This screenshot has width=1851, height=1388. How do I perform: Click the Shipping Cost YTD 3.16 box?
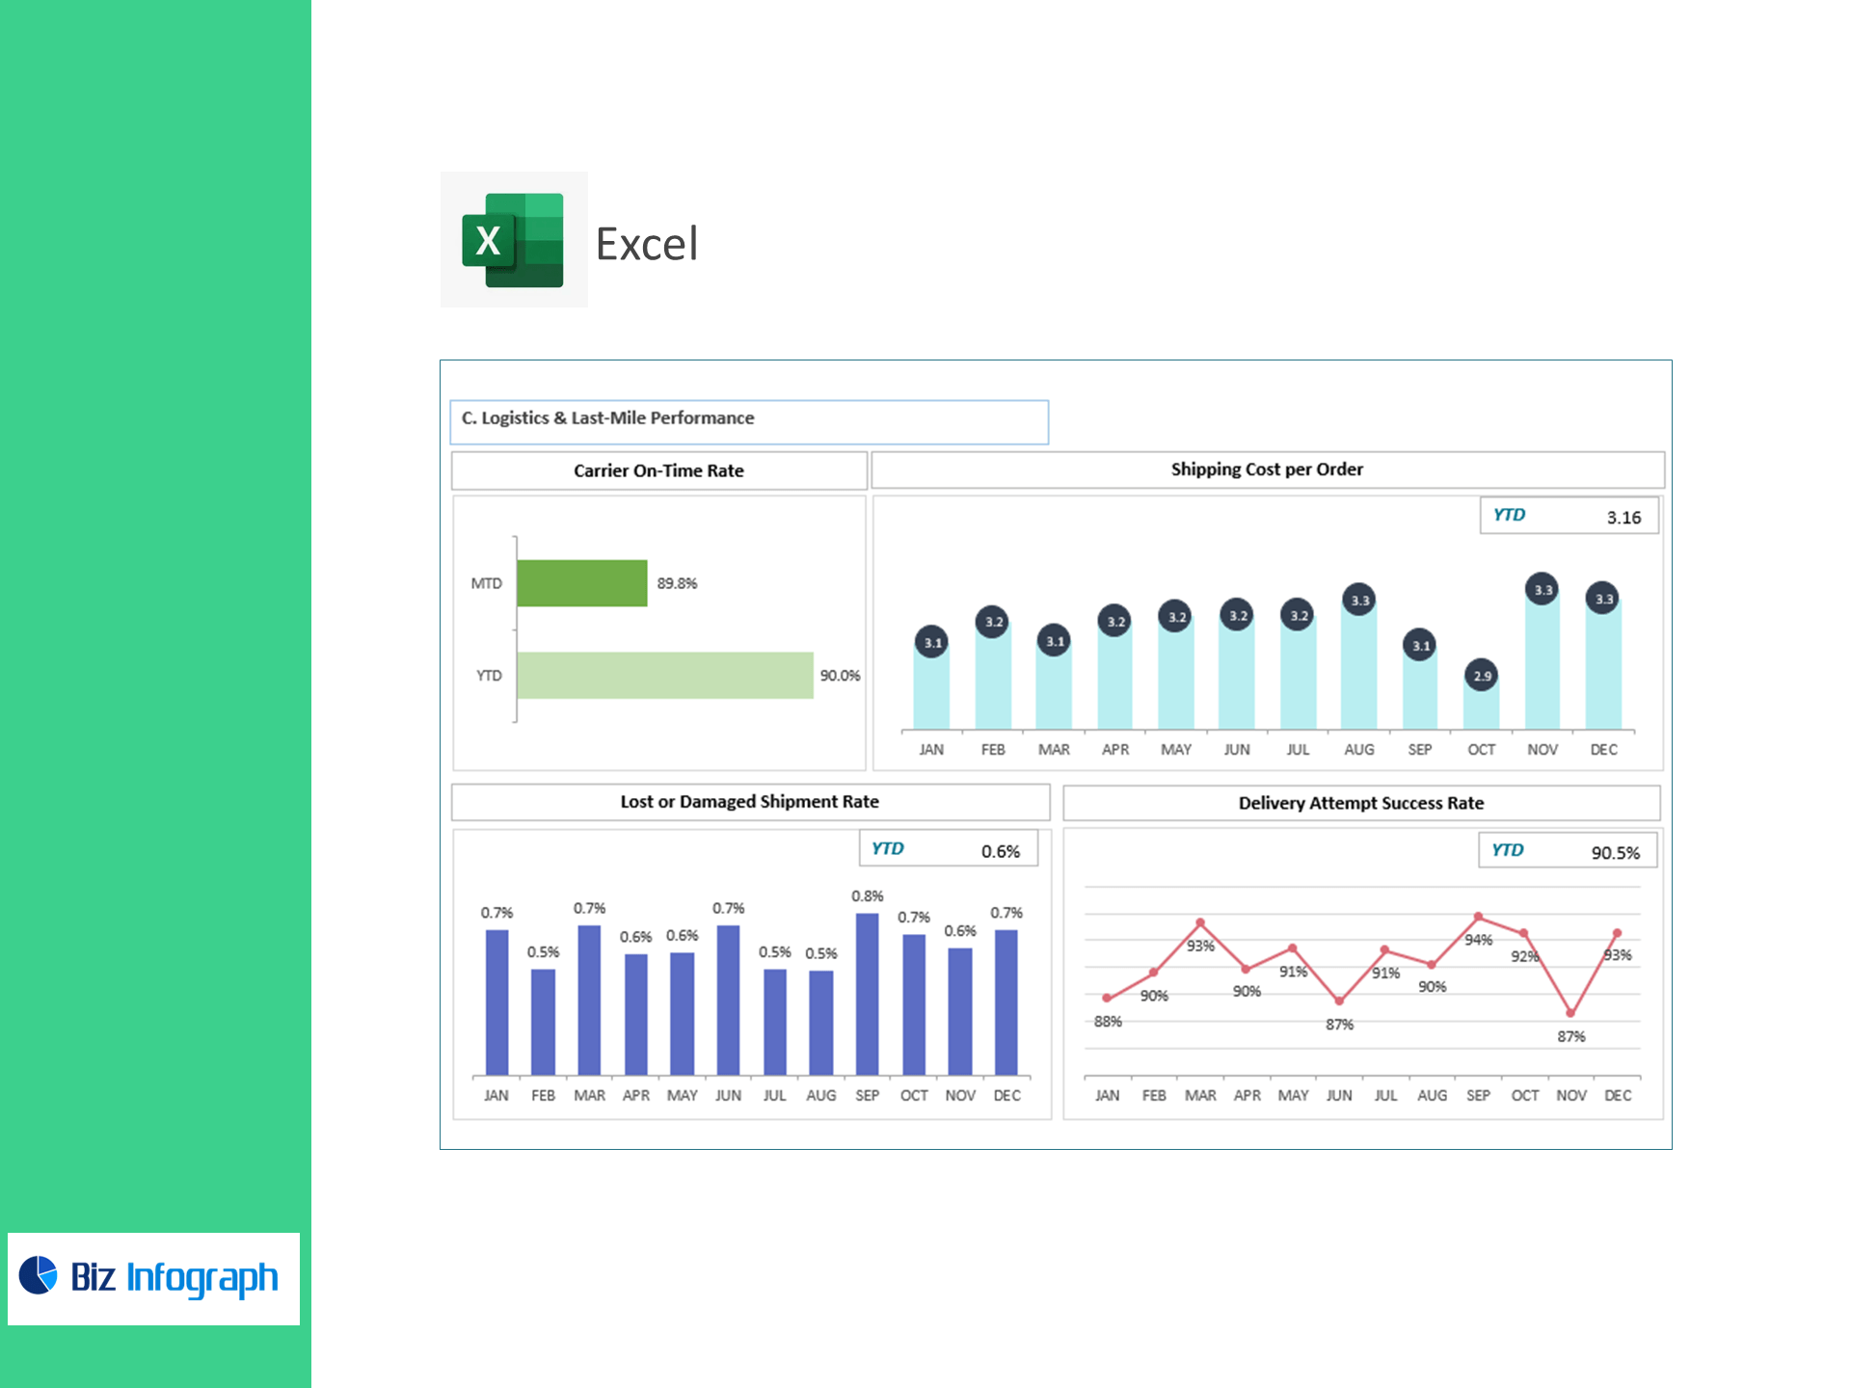click(1569, 516)
